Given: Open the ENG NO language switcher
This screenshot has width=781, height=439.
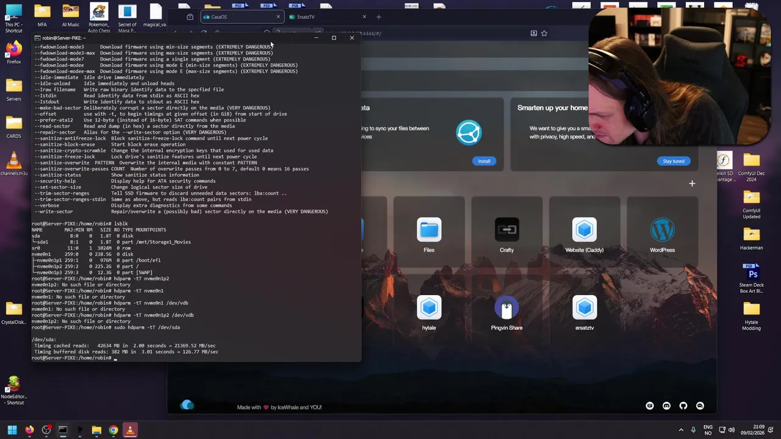Looking at the screenshot, I should pos(708,430).
